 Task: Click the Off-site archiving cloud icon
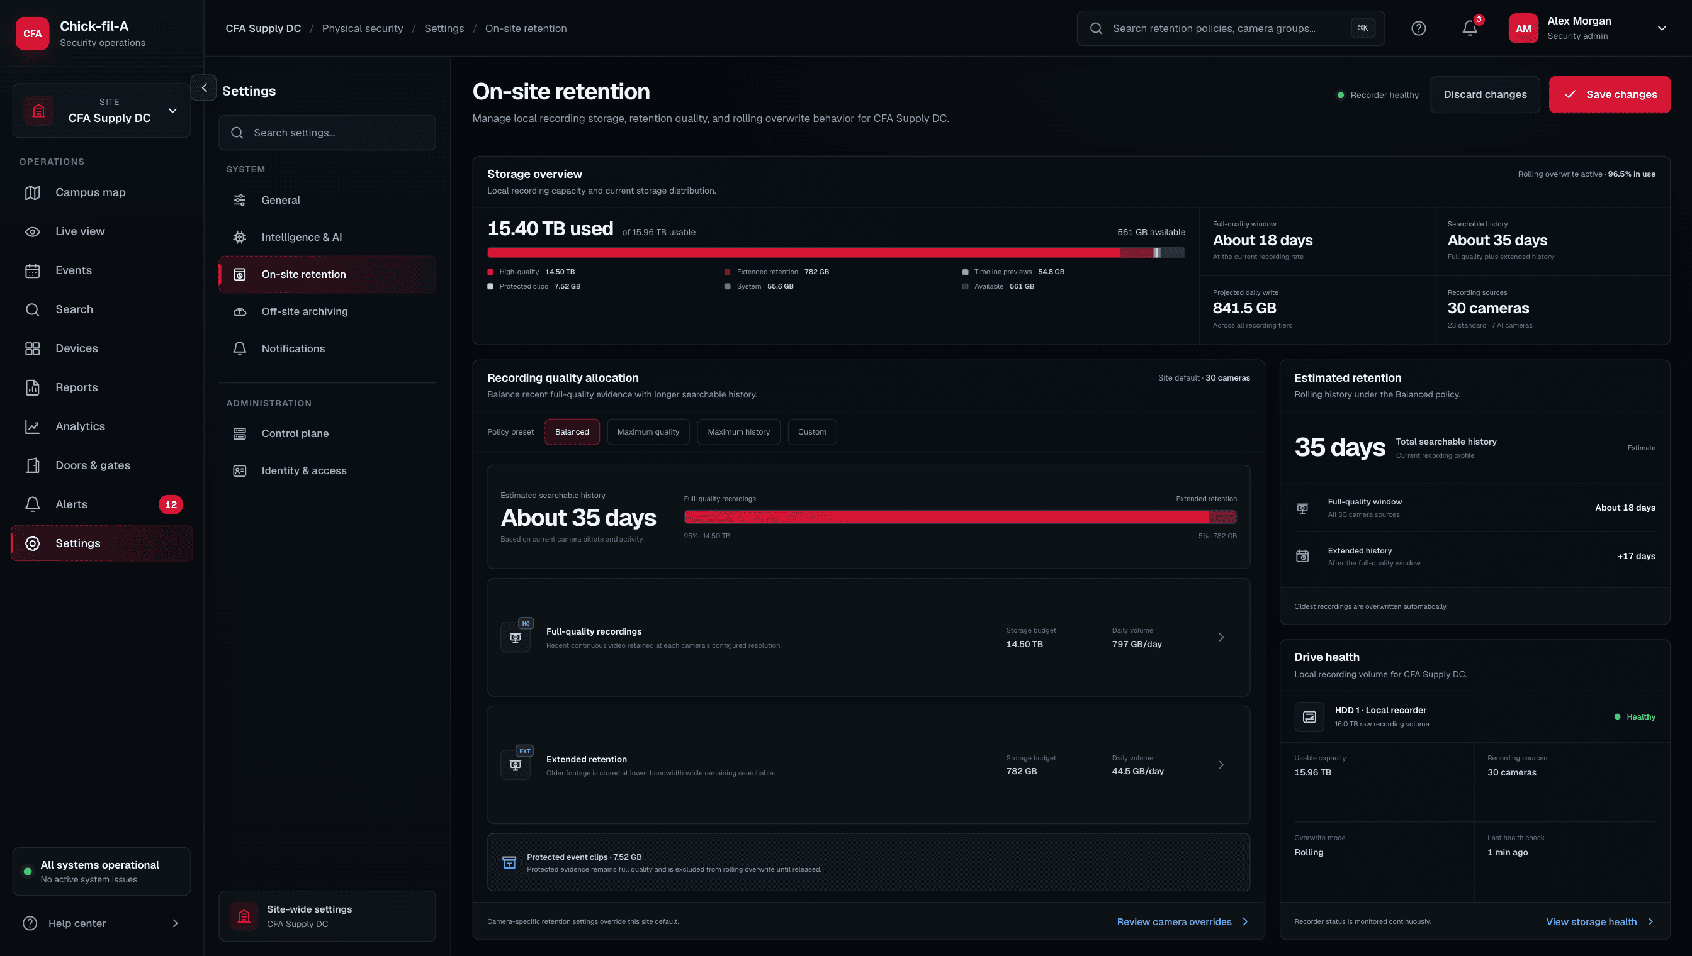tap(240, 311)
